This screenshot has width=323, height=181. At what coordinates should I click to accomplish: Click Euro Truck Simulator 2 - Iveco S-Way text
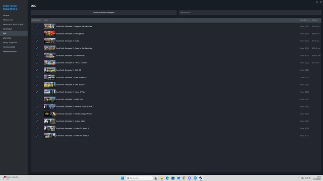pyautogui.click(x=70, y=92)
